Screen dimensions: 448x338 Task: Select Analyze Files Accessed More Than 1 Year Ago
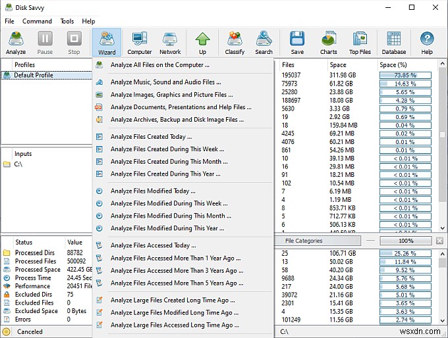(183, 258)
